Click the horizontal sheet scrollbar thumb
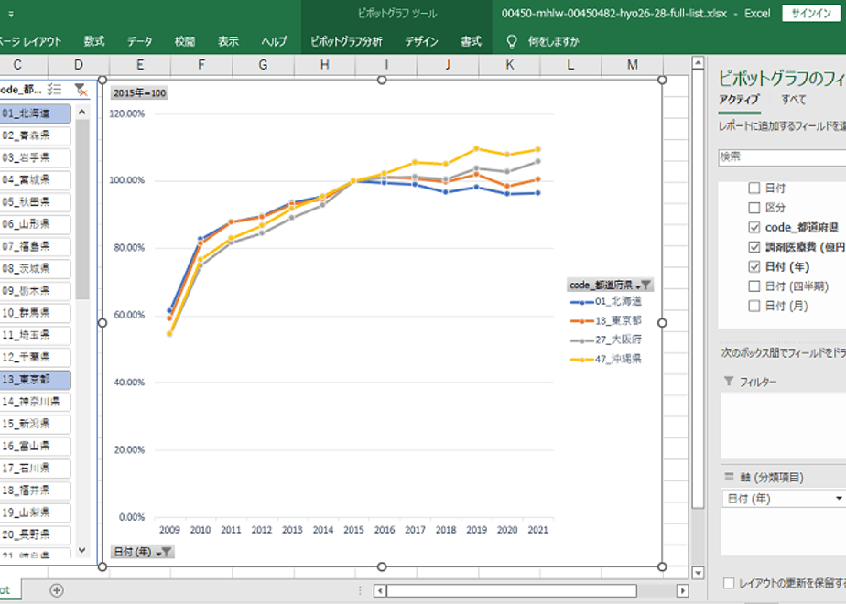 [512, 590]
